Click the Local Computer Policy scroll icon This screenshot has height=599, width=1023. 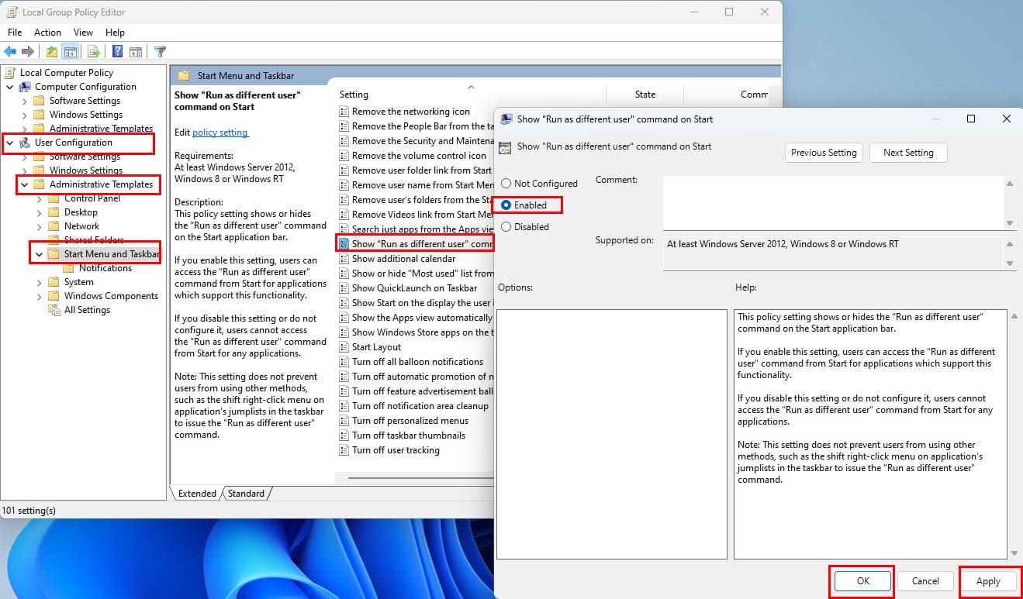click(x=10, y=73)
